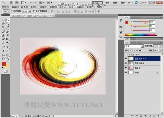The image size is (164, 118).
Task: Launch Bridge from the application bar
Action: click(11, 2)
